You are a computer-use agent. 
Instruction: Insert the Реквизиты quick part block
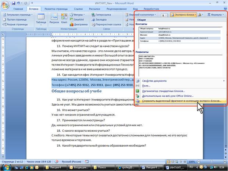pyautogui.click(x=181, y=66)
